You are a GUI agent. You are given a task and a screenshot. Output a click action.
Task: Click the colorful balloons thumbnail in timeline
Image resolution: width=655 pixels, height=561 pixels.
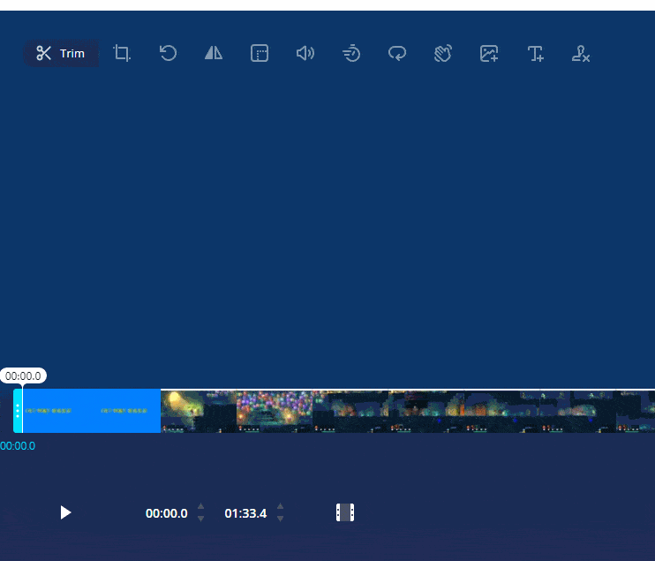(x=275, y=411)
